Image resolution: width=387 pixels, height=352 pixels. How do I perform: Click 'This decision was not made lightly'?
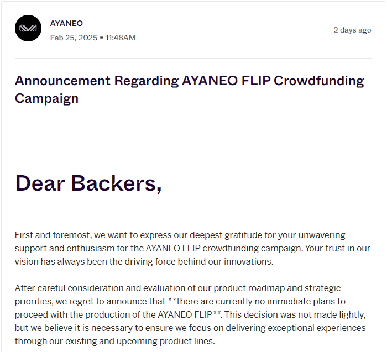(x=295, y=315)
